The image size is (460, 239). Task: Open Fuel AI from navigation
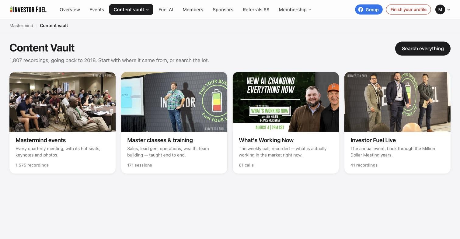point(166,9)
